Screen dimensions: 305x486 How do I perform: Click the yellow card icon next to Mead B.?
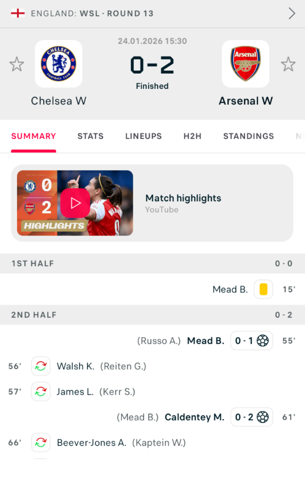pyautogui.click(x=263, y=289)
